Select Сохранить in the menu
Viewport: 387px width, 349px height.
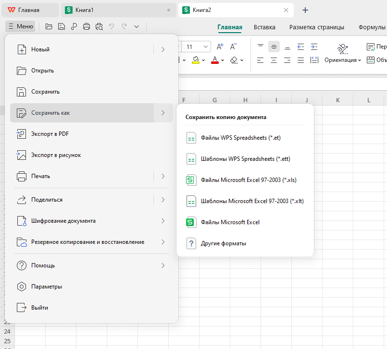tap(91, 92)
